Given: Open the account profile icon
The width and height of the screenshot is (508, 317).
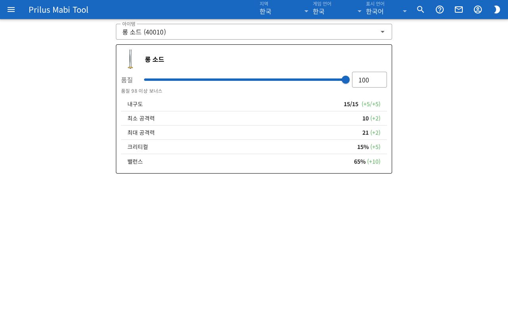Looking at the screenshot, I should 478,10.
